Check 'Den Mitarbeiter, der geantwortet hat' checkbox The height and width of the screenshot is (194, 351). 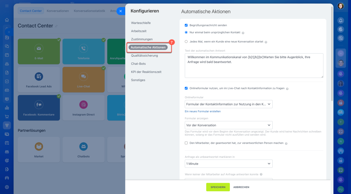coord(186,143)
